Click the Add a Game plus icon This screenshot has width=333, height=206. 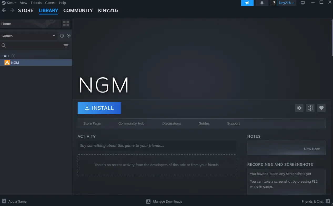coord(4,201)
